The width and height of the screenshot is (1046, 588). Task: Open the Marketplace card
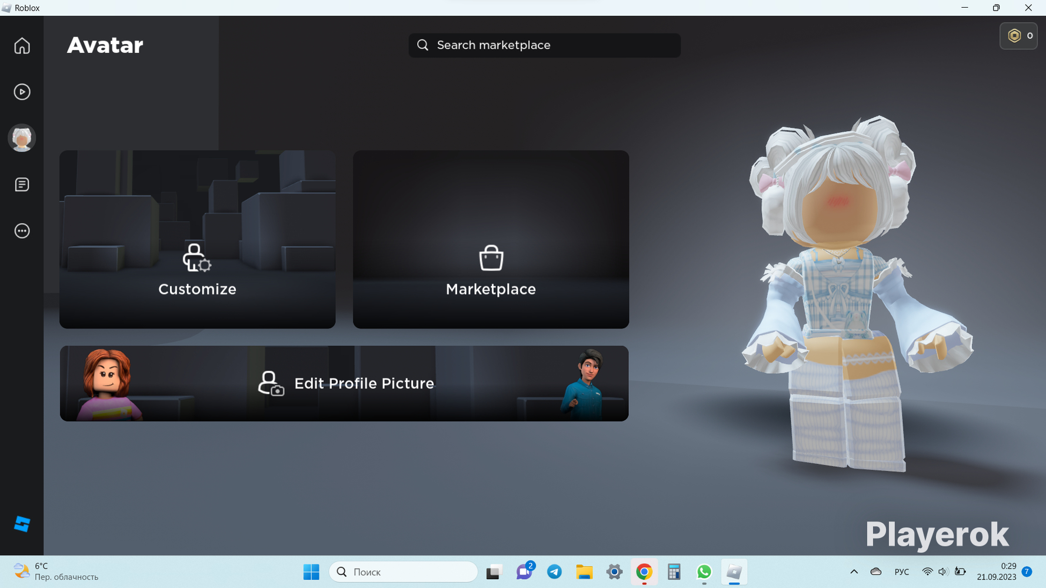491,239
